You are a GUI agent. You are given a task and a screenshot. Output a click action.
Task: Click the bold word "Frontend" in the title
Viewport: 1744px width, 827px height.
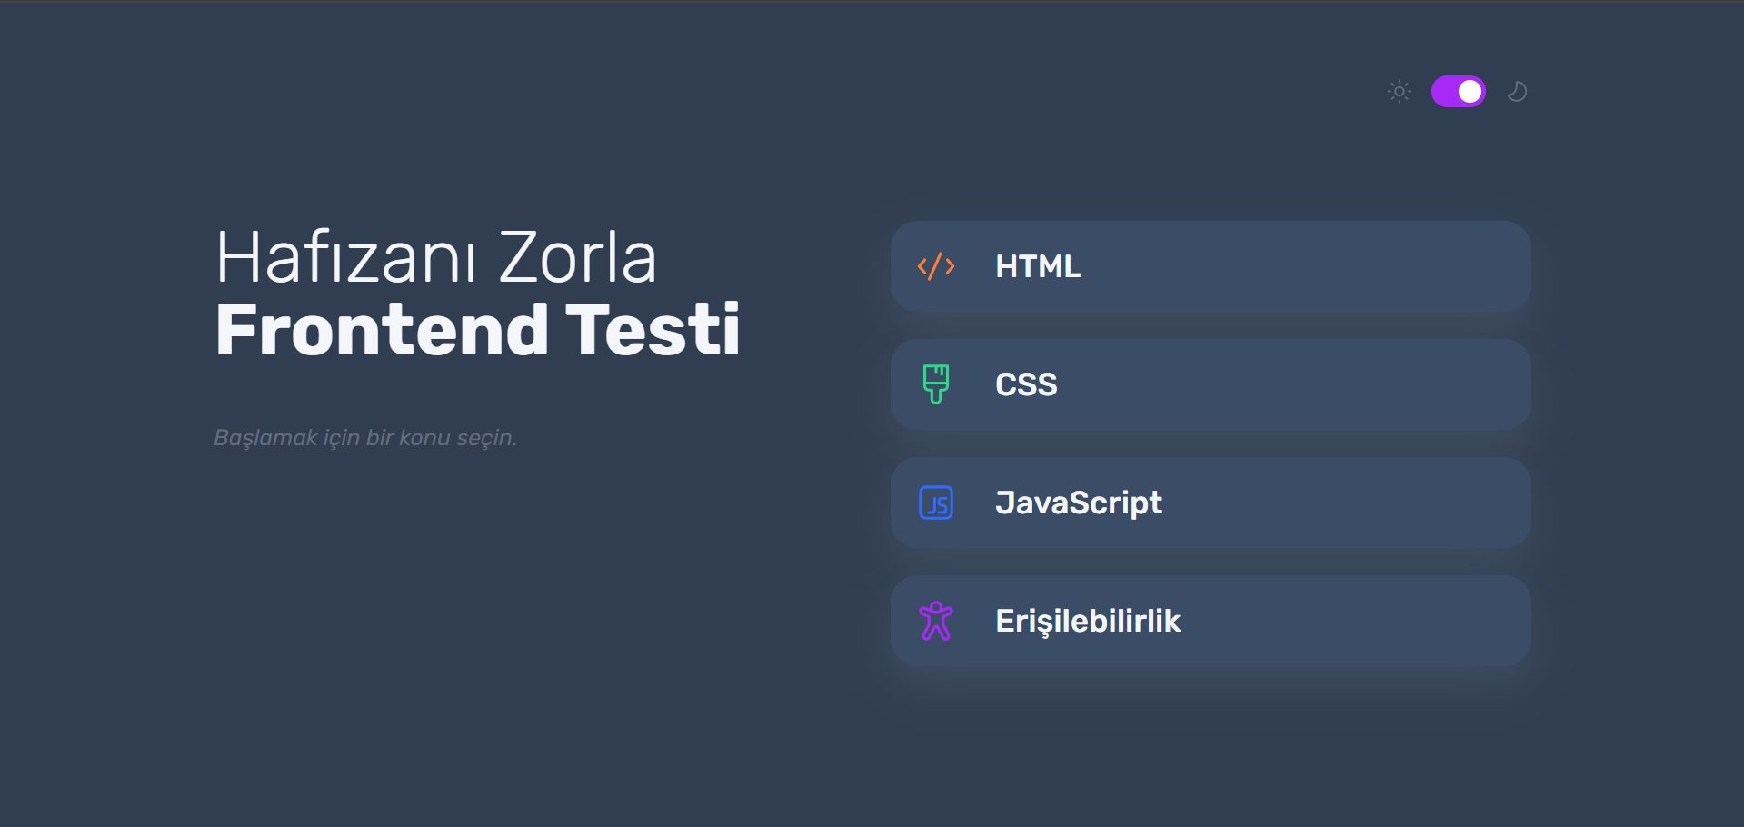click(382, 329)
